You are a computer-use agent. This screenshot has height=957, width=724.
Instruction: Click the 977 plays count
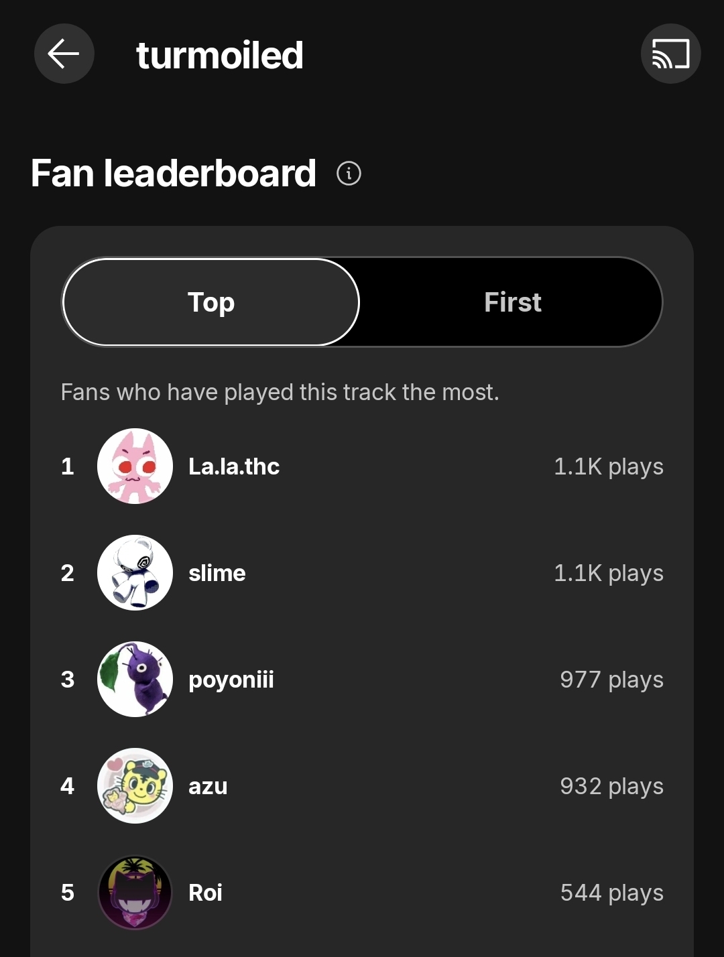[x=611, y=680]
